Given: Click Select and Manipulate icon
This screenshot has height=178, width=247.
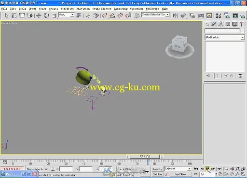Looking at the screenshot, I should tap(88, 15).
